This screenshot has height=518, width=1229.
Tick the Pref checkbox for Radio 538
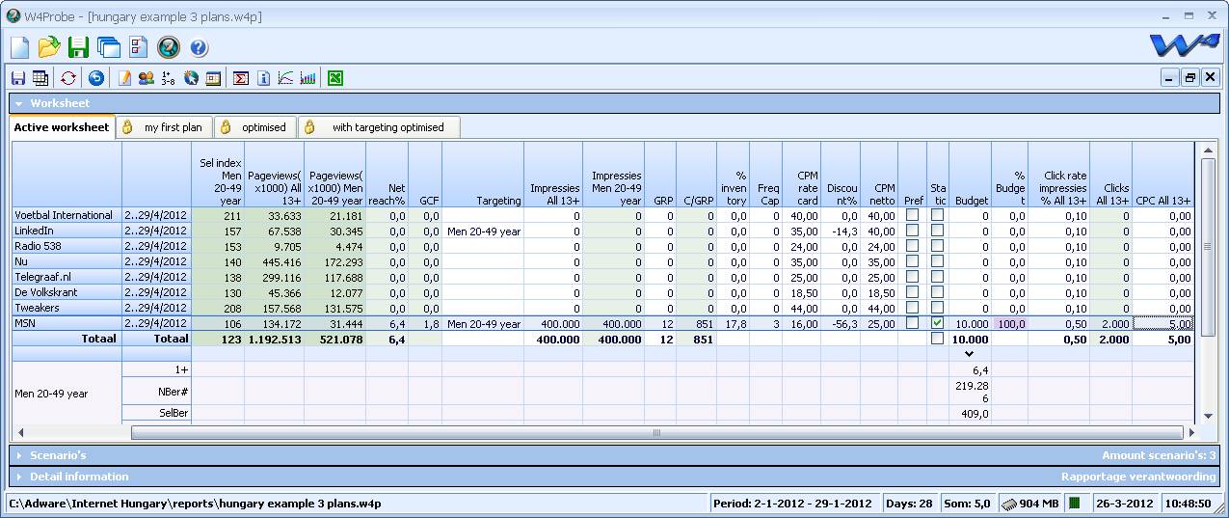912,246
